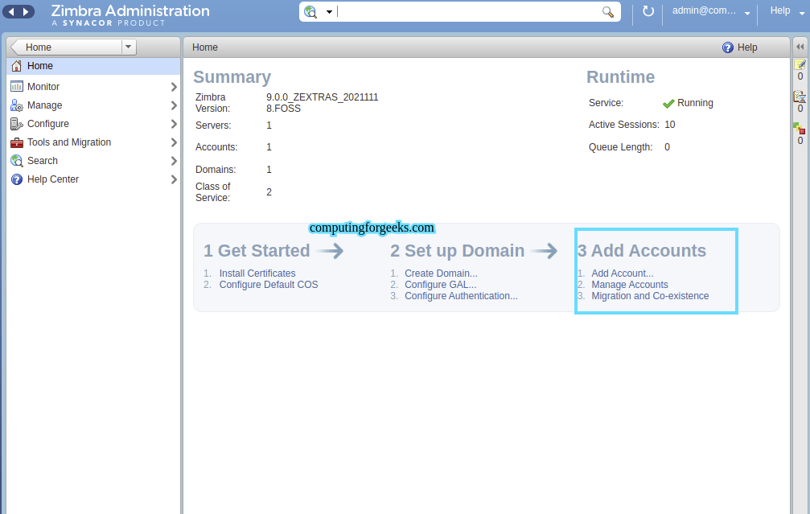Open the search type globe icon
Screen dimensions: 810x514
310,12
